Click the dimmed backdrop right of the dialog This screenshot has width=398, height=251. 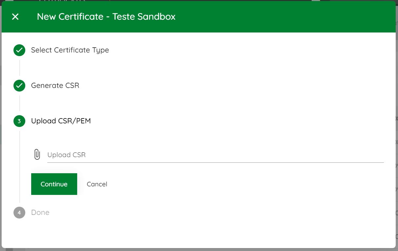tap(397, 131)
